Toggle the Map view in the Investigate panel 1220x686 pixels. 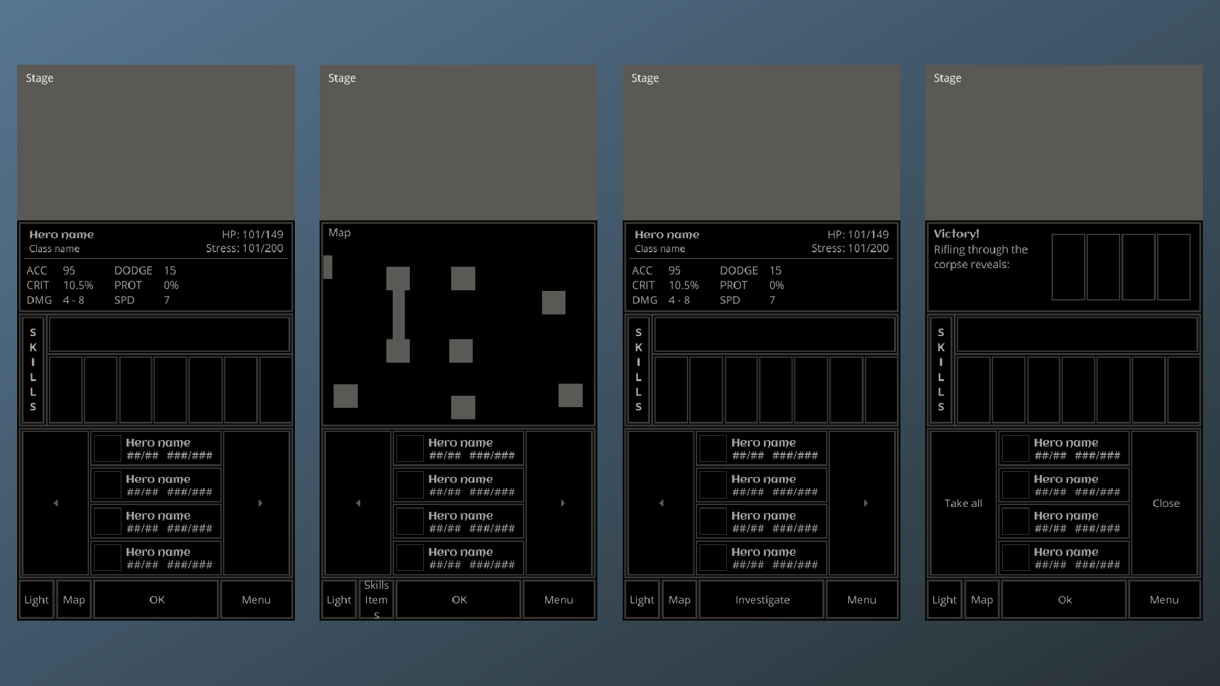pos(679,600)
